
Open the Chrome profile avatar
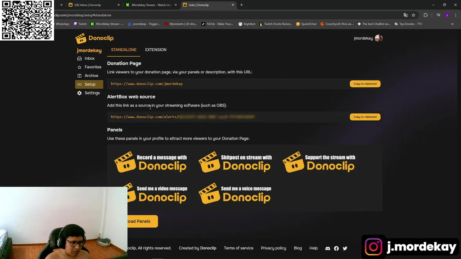tap(447, 15)
